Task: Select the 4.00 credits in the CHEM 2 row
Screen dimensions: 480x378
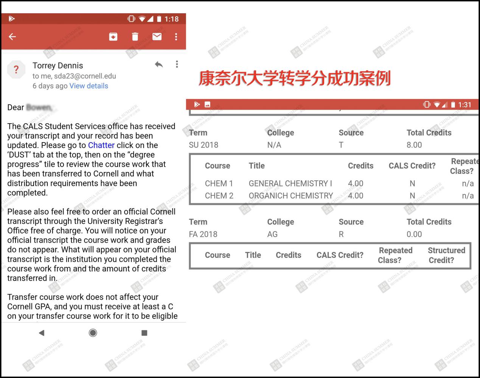Action: coord(356,195)
